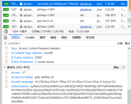
Task: Switch to the 栈跟踪 tab
Action: click(77, 37)
